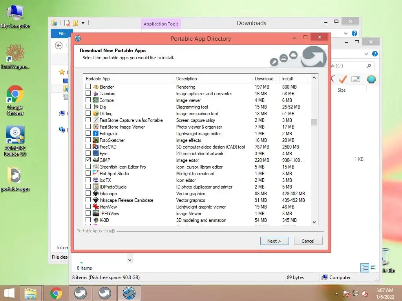Select the Application Tools ribbon tab
This screenshot has width=402, height=301.
[x=161, y=24]
